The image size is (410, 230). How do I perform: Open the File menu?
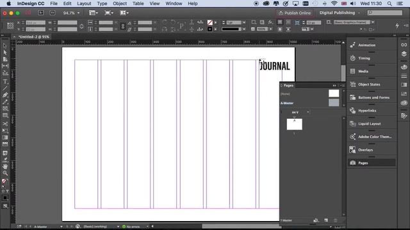point(54,4)
